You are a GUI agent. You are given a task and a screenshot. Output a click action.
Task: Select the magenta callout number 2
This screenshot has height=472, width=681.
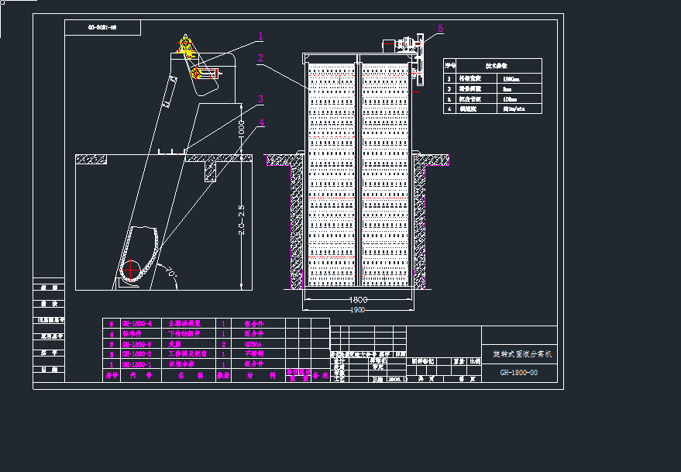[x=261, y=58]
